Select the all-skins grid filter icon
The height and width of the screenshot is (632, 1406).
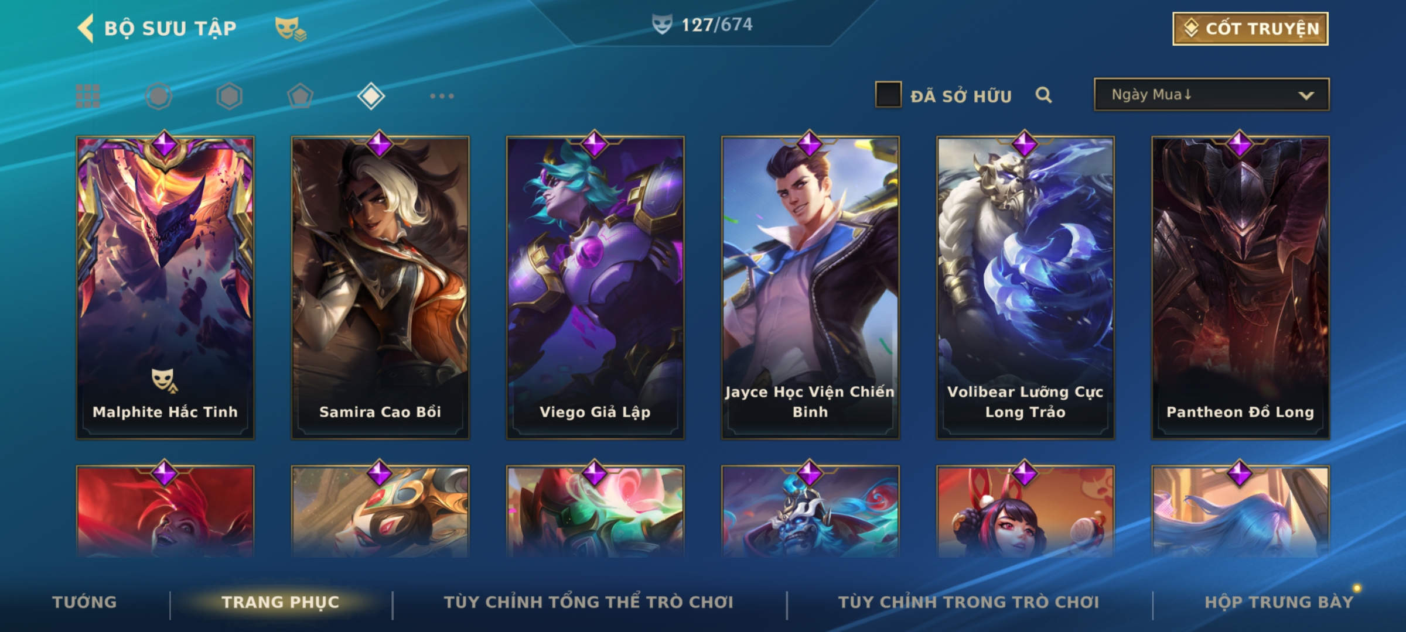[x=88, y=96]
